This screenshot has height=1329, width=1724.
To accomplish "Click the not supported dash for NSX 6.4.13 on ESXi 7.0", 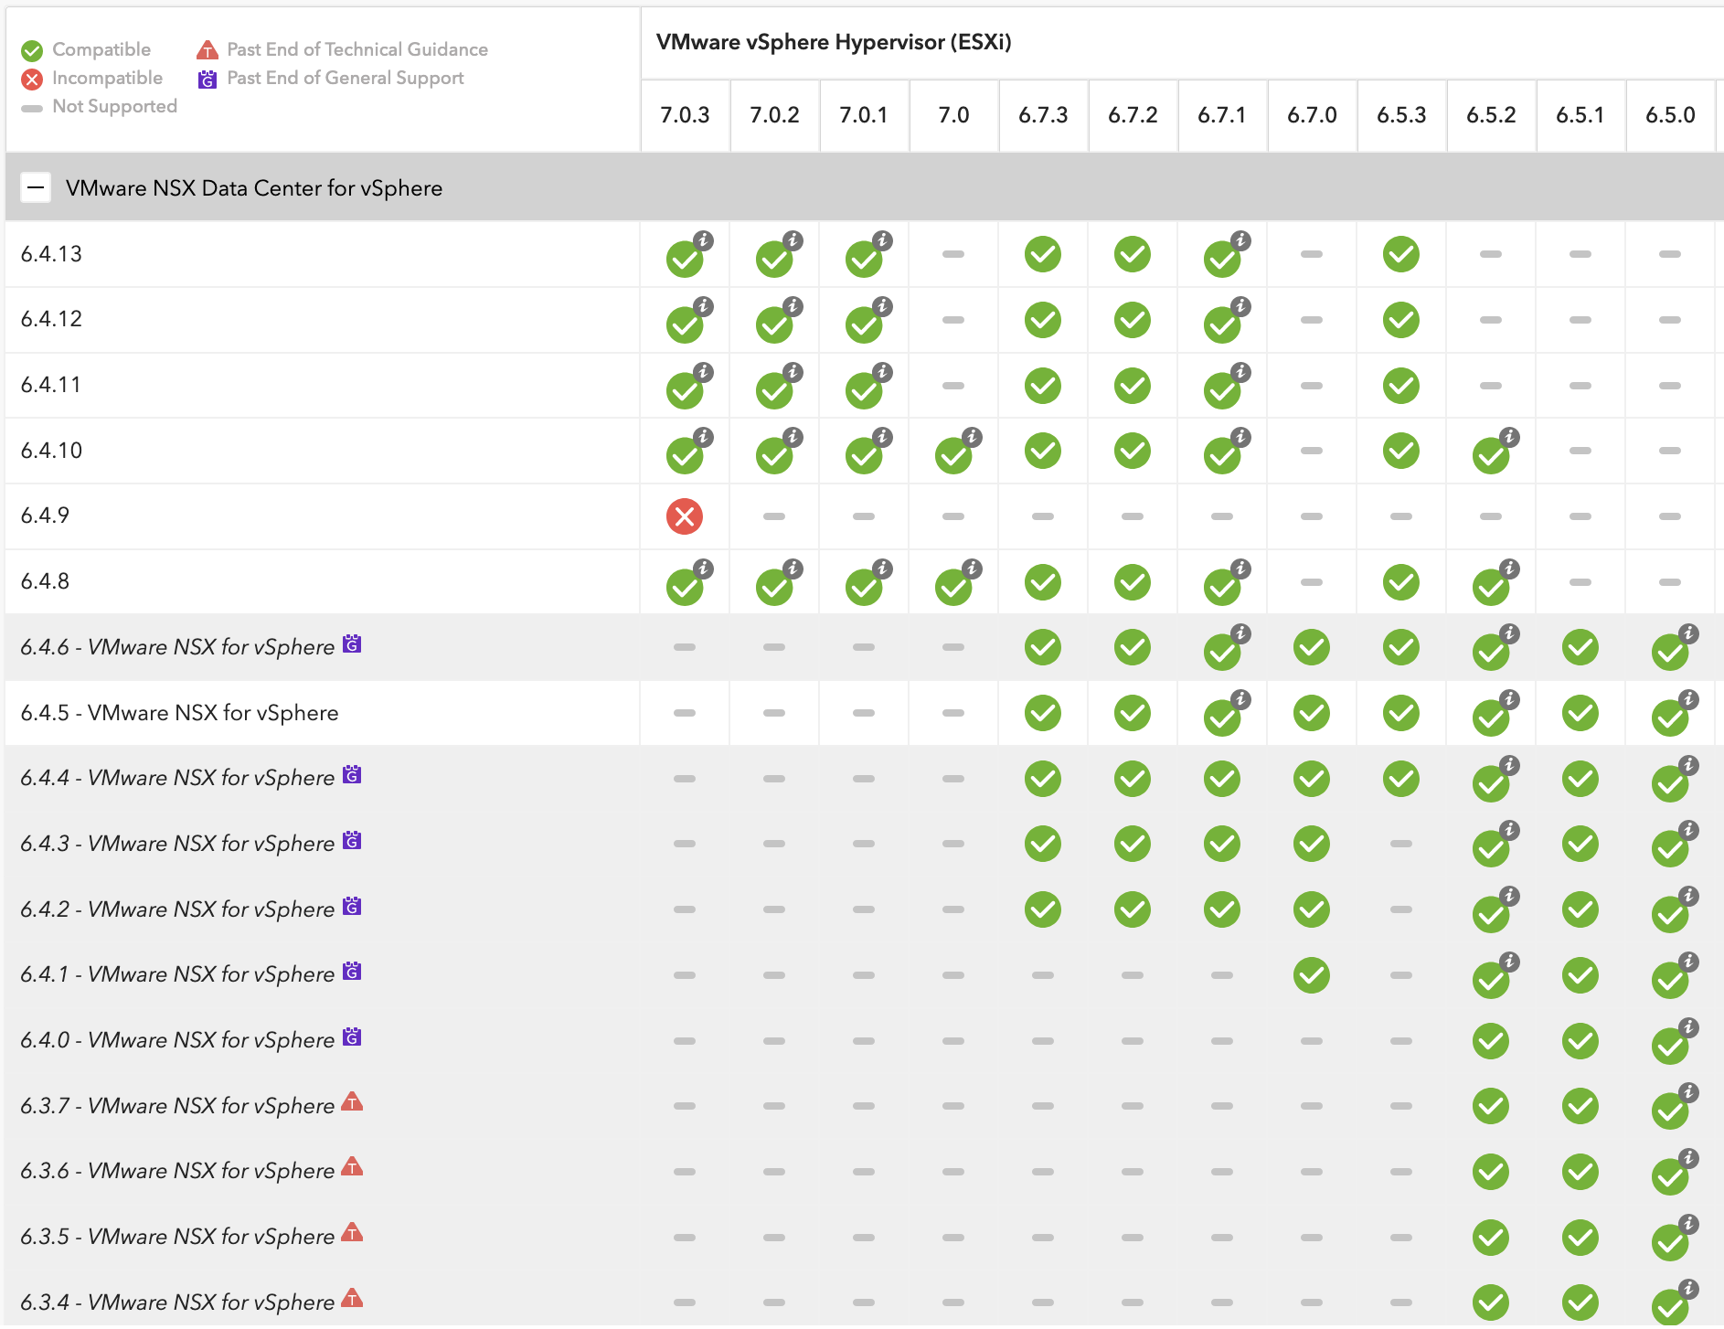I will [953, 254].
